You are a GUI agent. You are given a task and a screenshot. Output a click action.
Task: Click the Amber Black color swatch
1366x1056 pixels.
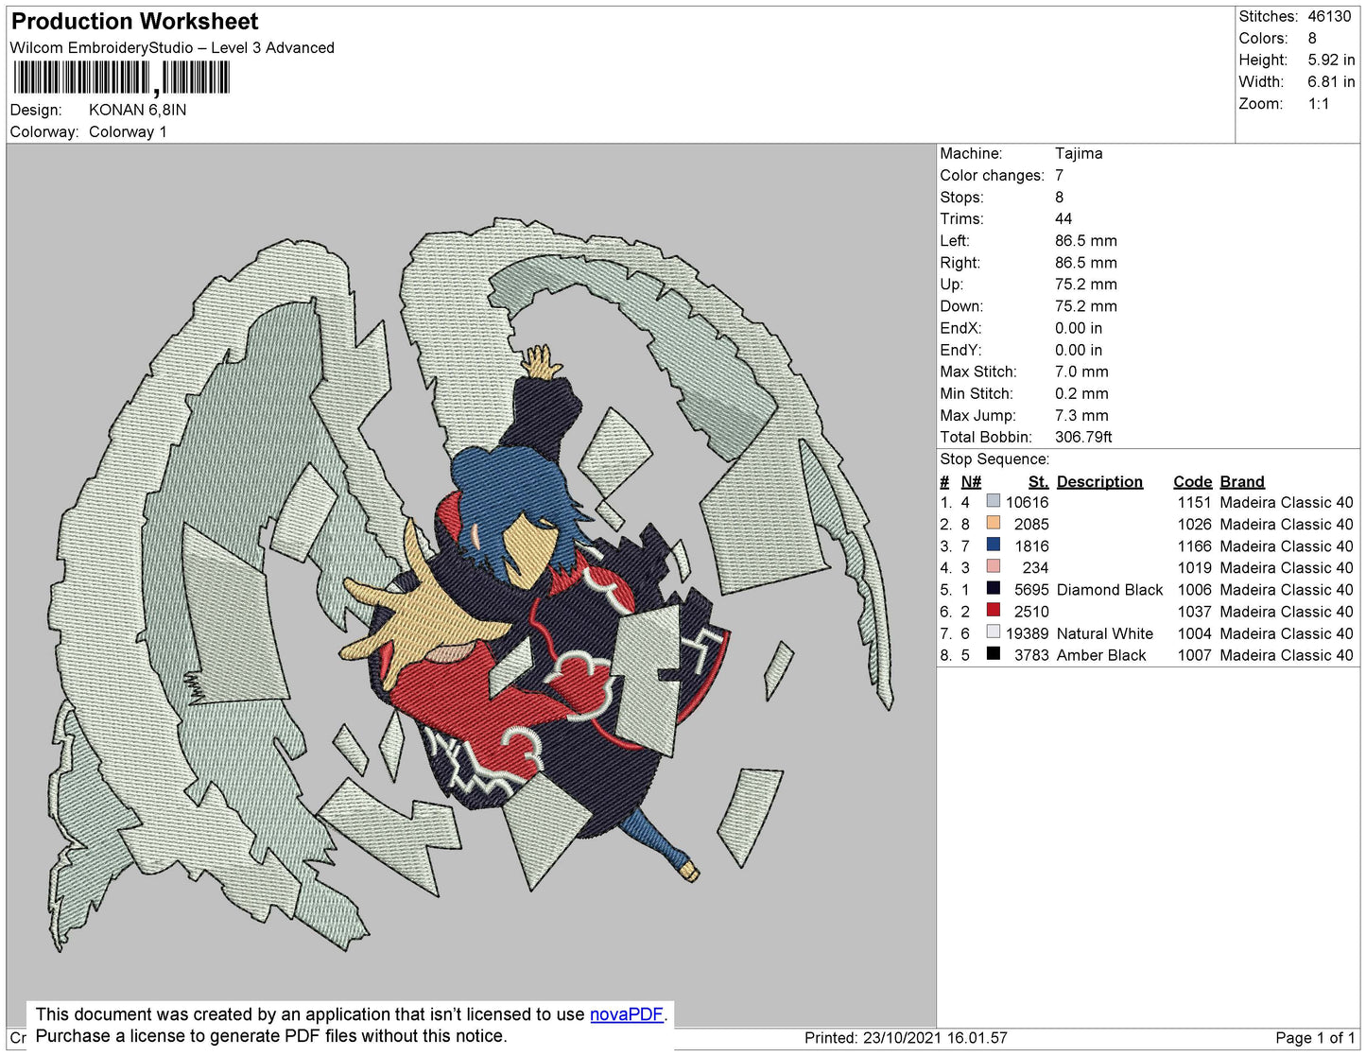click(993, 653)
